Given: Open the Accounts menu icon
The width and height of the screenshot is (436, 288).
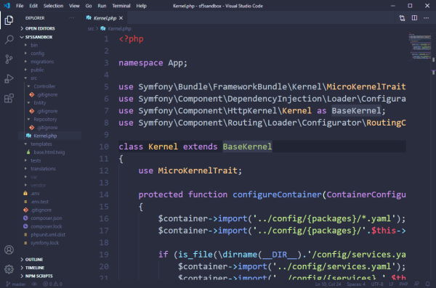Looking at the screenshot, I should (9, 250).
